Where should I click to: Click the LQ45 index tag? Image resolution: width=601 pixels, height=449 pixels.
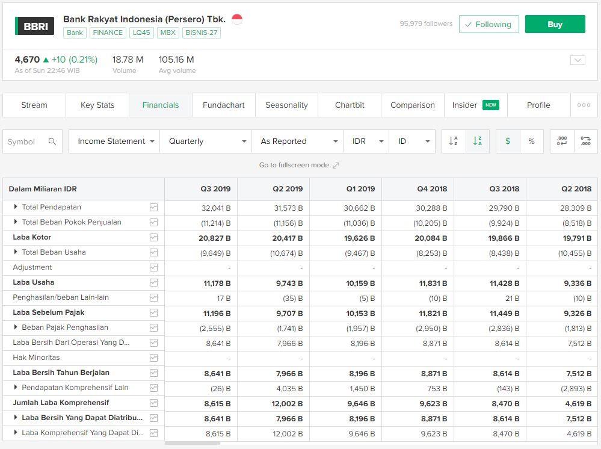[x=141, y=33]
